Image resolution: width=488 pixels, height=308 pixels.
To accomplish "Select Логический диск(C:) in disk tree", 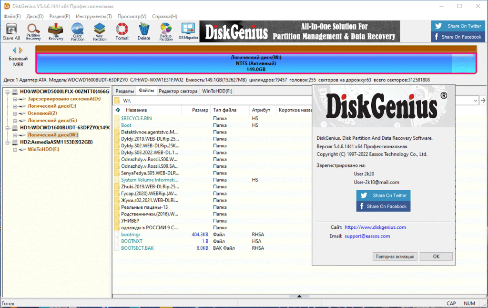I will 52,106.
